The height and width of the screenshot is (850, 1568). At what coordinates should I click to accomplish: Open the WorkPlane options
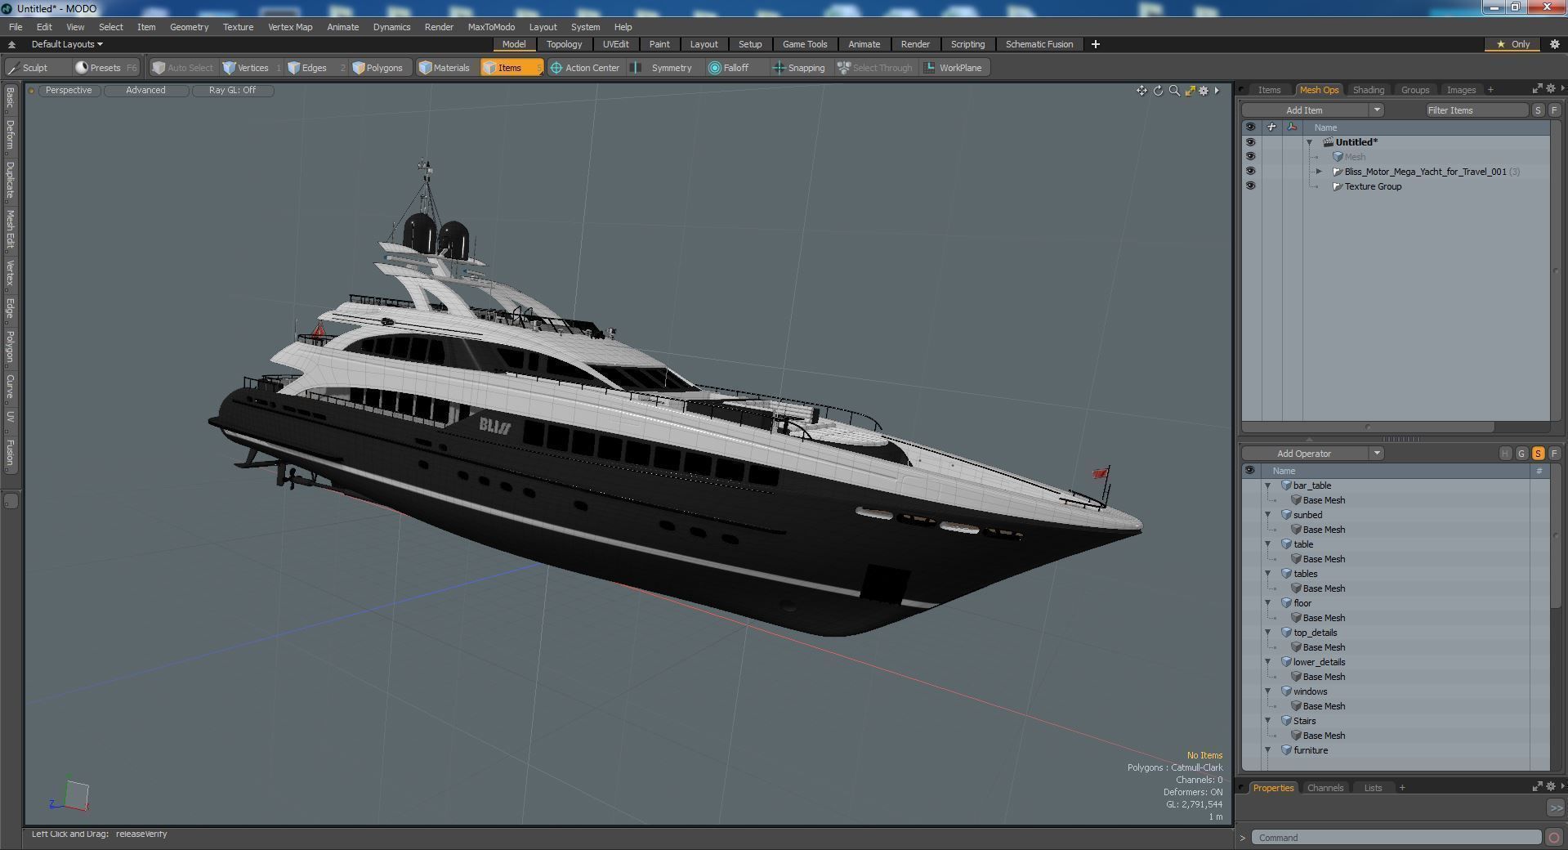954,68
